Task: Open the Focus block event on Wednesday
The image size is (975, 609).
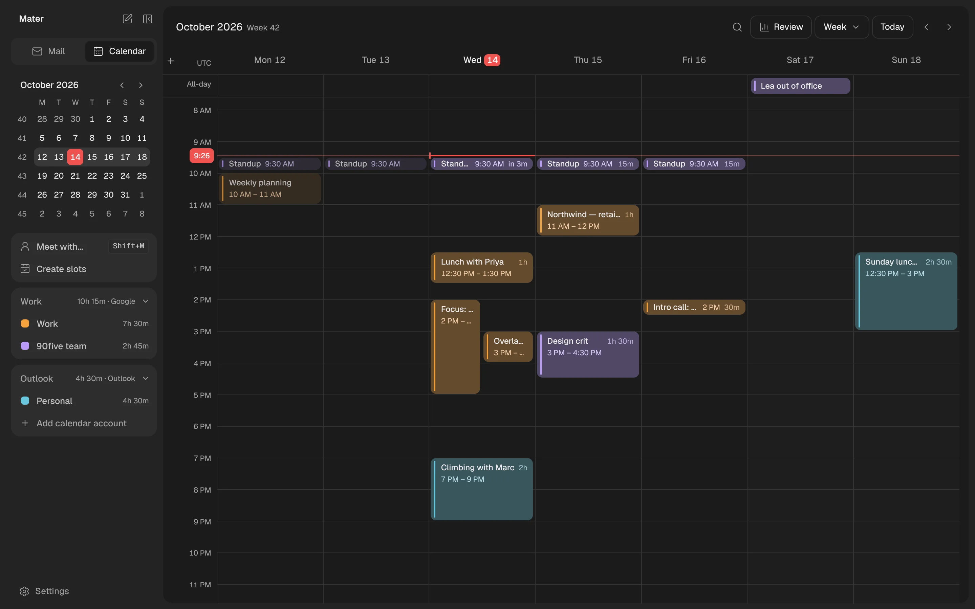Action: pyautogui.click(x=455, y=347)
